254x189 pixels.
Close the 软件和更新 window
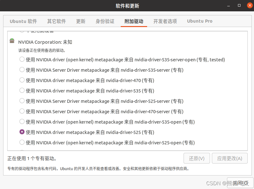click(x=250, y=6)
